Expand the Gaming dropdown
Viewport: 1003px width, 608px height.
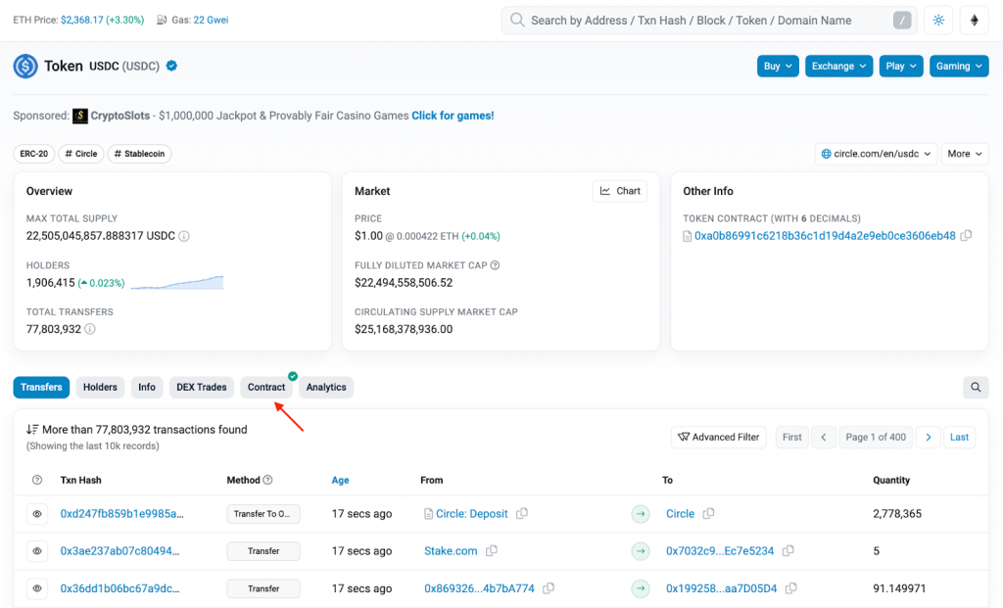(959, 66)
